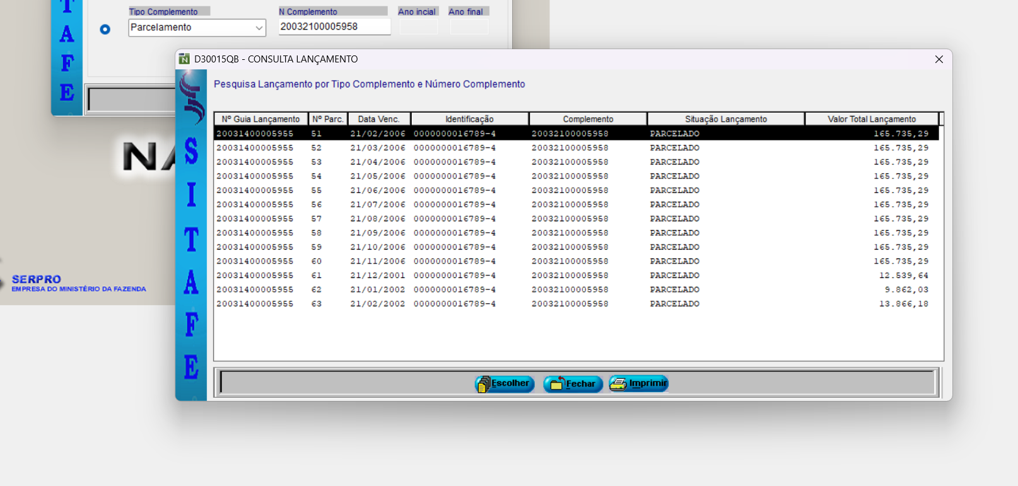The height and width of the screenshot is (486, 1018).
Task: Close the Consulta Lançamento dialog
Action: coord(939,59)
